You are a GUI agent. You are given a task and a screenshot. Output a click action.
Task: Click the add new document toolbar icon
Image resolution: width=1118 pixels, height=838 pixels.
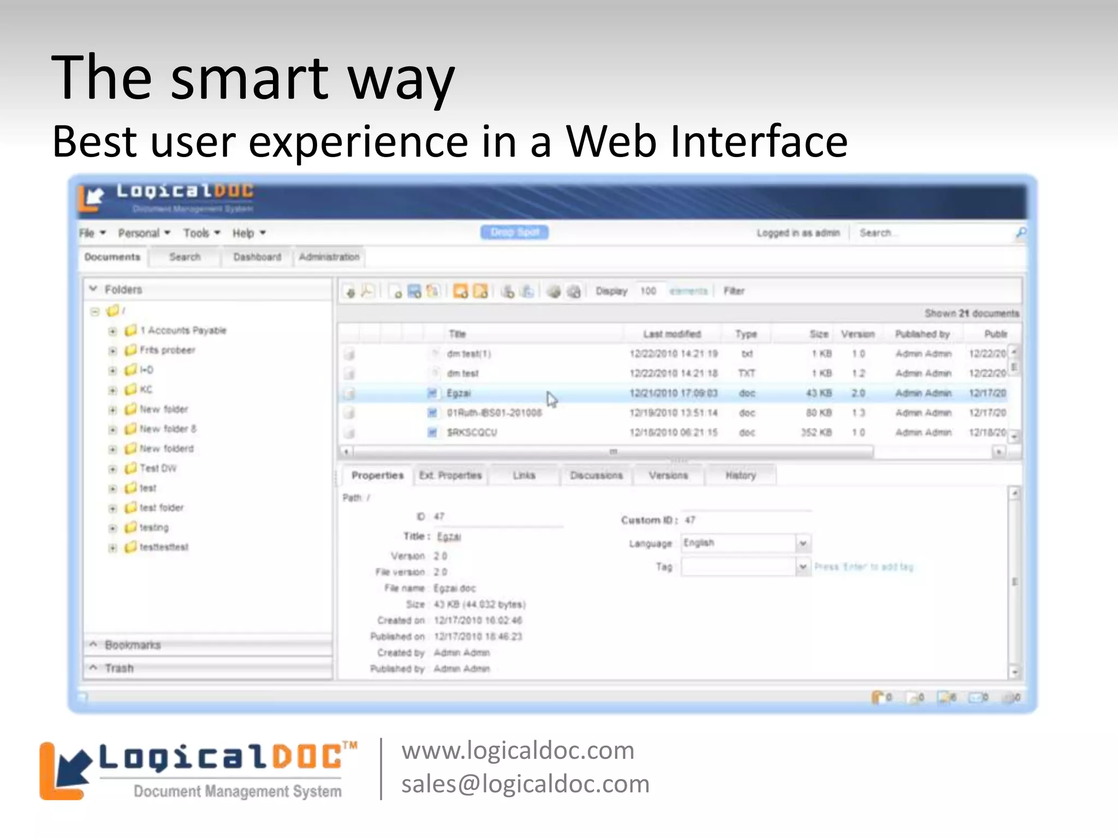click(396, 292)
